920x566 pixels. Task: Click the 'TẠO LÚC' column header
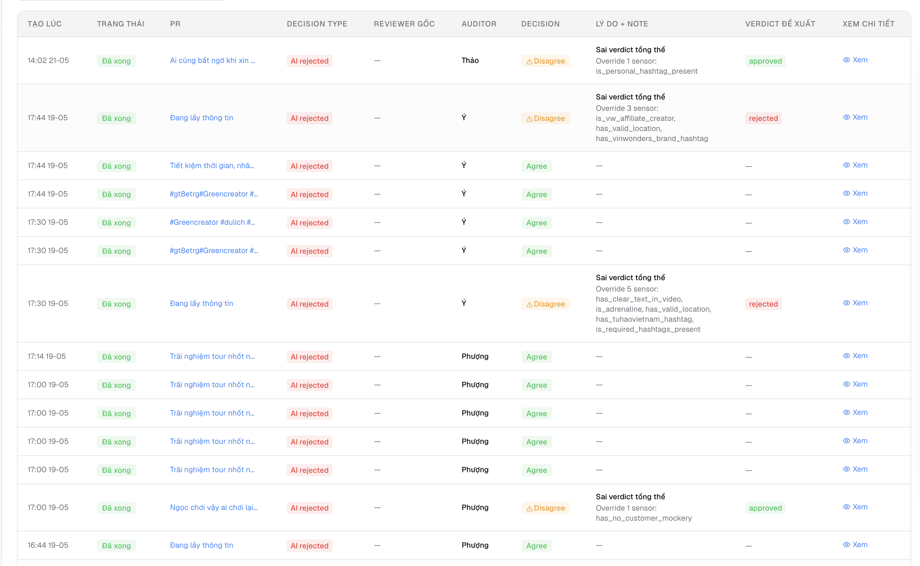tap(44, 24)
